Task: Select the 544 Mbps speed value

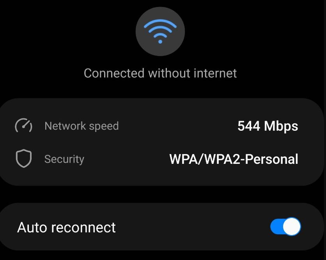Action: [268, 126]
